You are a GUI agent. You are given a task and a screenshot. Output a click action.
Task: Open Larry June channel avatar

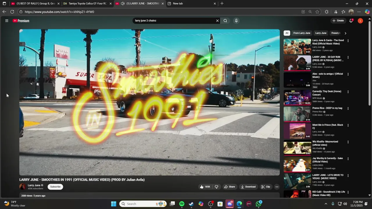[22, 187]
